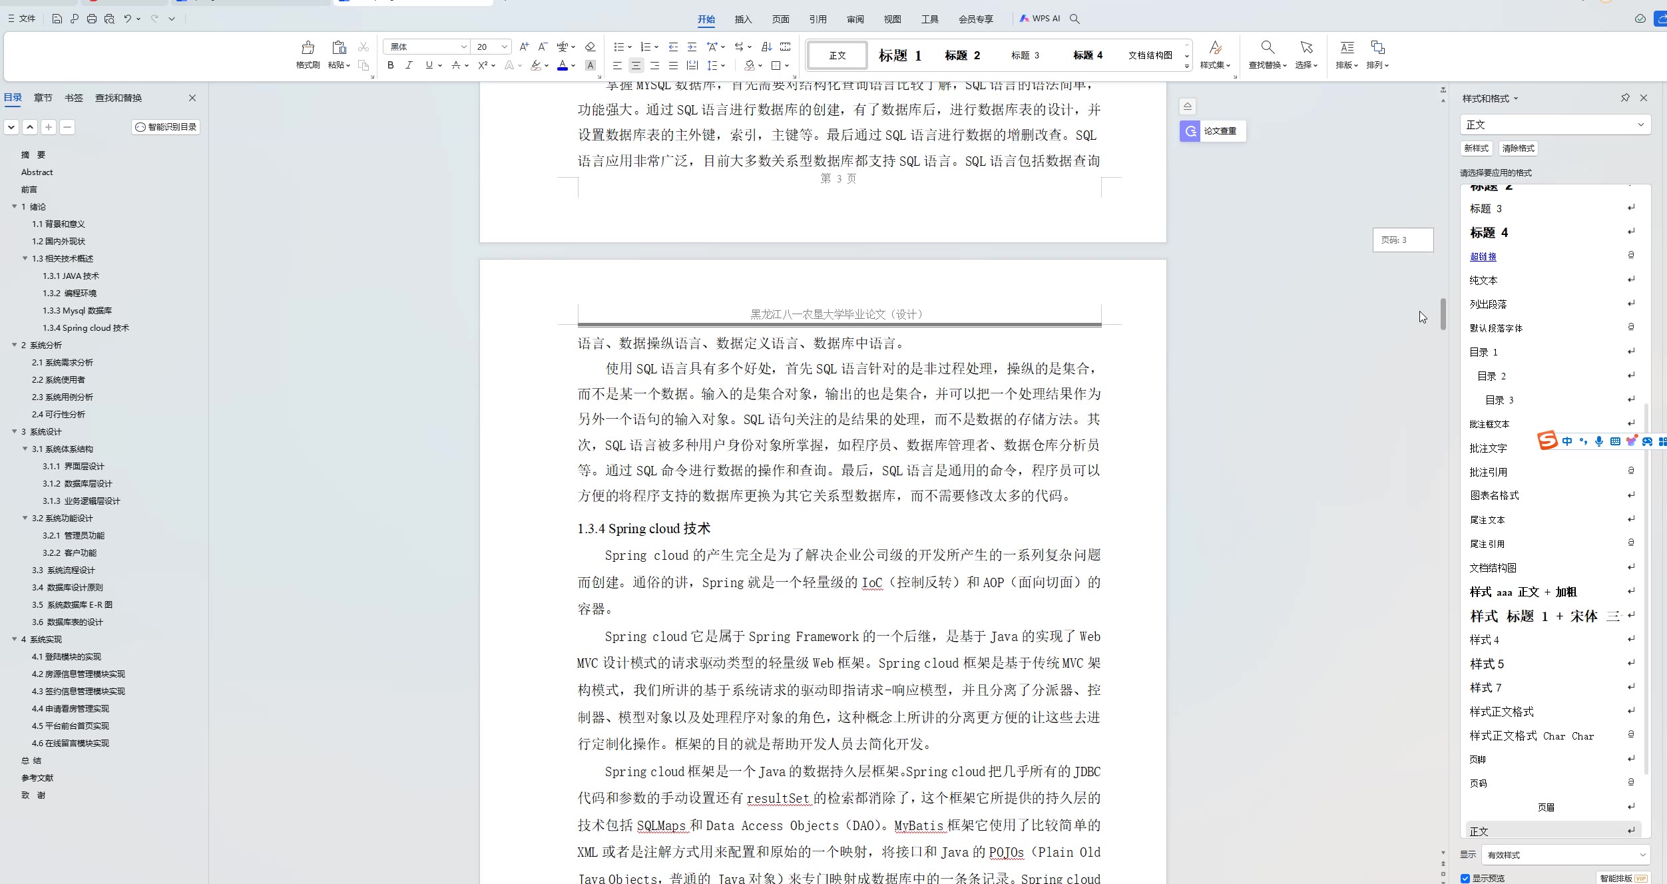1667x884 pixels.
Task: Decrease paragraph indent
Action: tap(673, 47)
